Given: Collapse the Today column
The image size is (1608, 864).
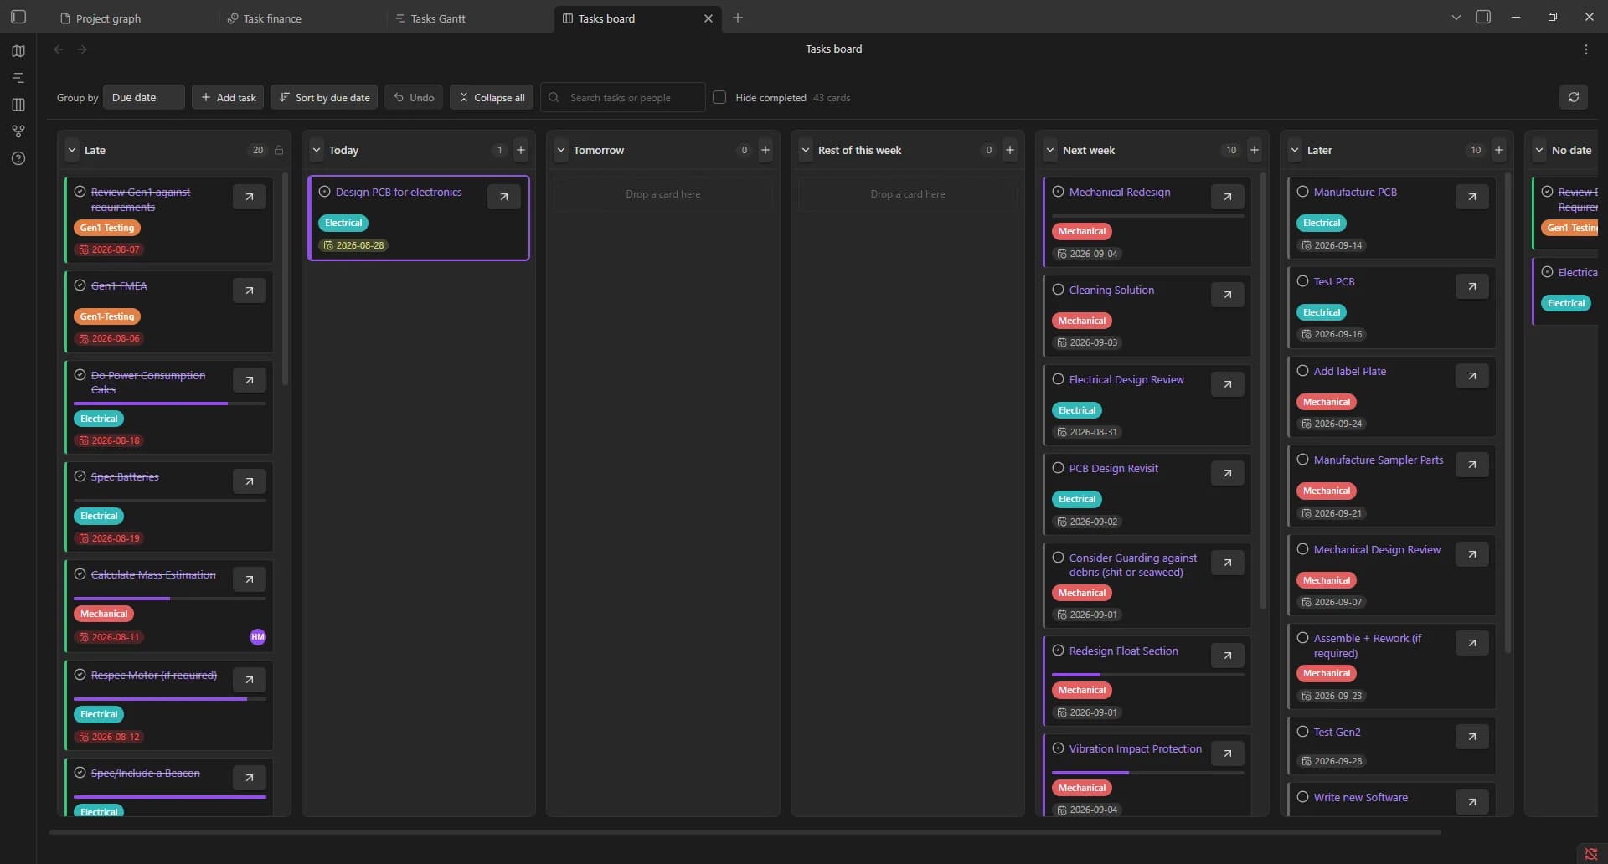Looking at the screenshot, I should 316,150.
